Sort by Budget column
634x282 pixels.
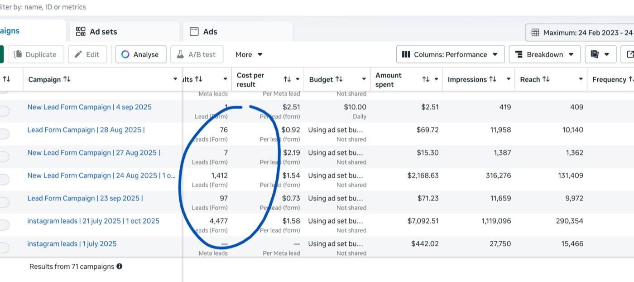(x=339, y=79)
